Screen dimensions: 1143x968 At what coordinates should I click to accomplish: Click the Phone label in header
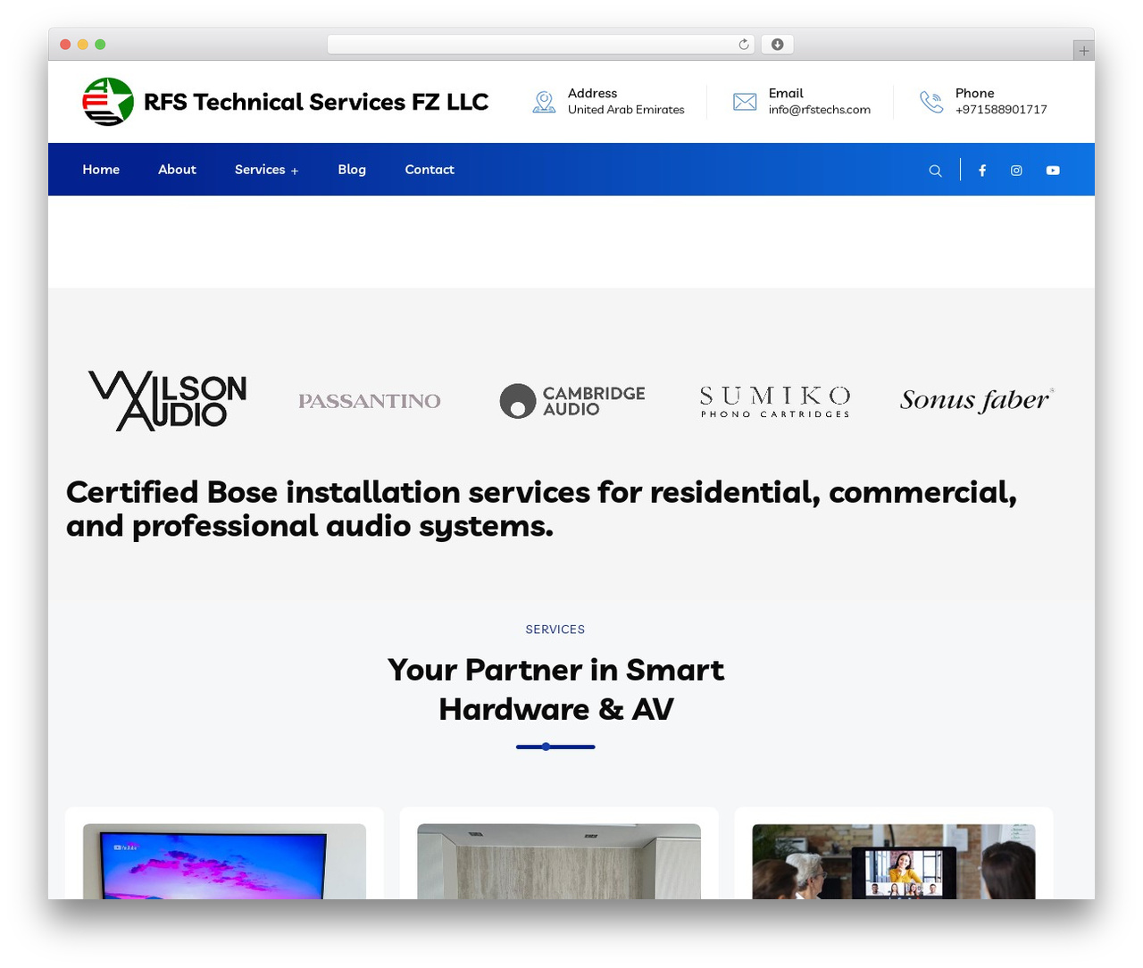click(x=974, y=93)
